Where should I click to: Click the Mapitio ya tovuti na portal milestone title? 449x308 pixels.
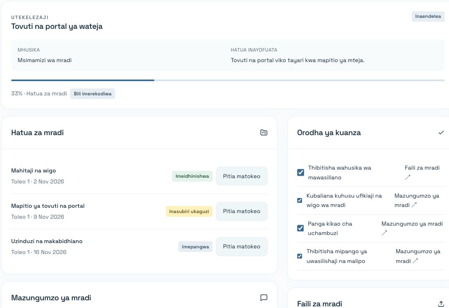click(48, 206)
